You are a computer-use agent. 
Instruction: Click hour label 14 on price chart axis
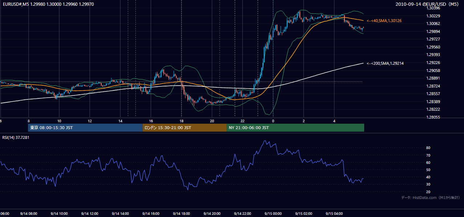pos(120,121)
